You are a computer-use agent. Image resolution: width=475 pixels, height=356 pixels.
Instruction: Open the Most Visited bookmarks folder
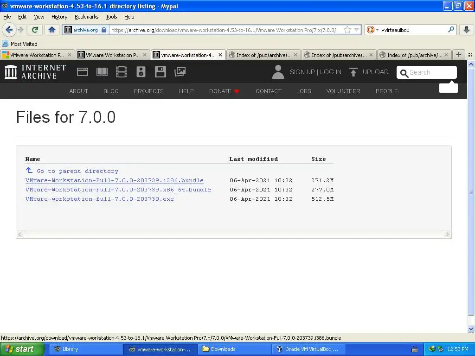click(x=20, y=44)
